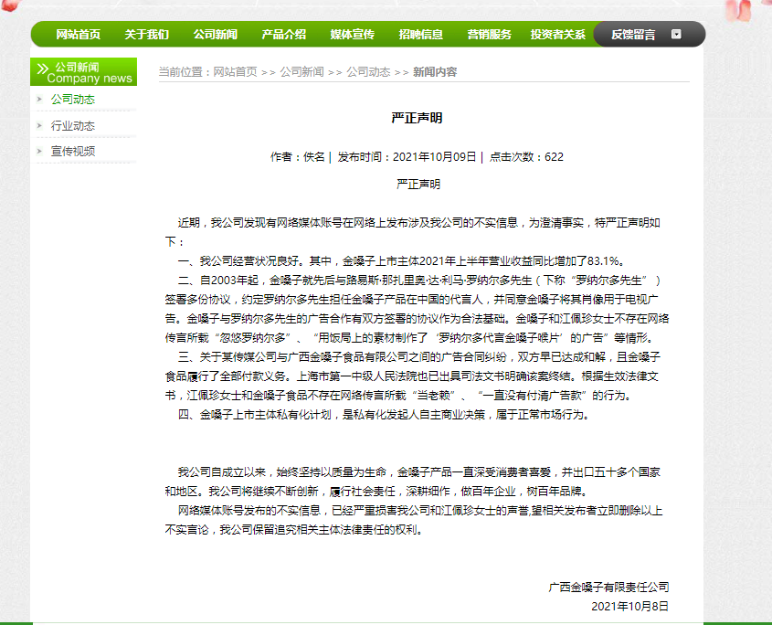This screenshot has width=772, height=625.
Task: Follow the 公司新闻 breadcrumb link
Action: point(301,72)
